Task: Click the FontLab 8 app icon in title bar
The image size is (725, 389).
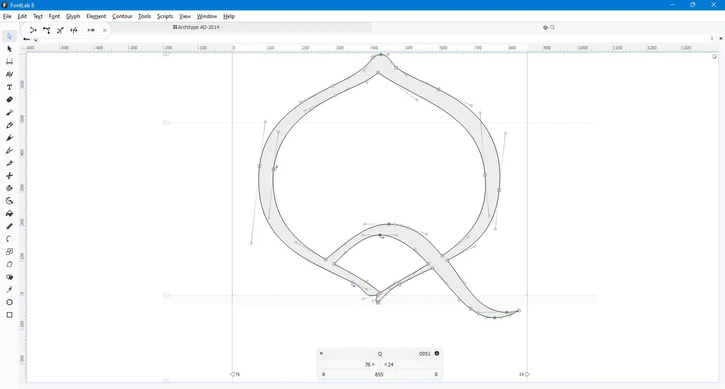Action: pos(5,5)
